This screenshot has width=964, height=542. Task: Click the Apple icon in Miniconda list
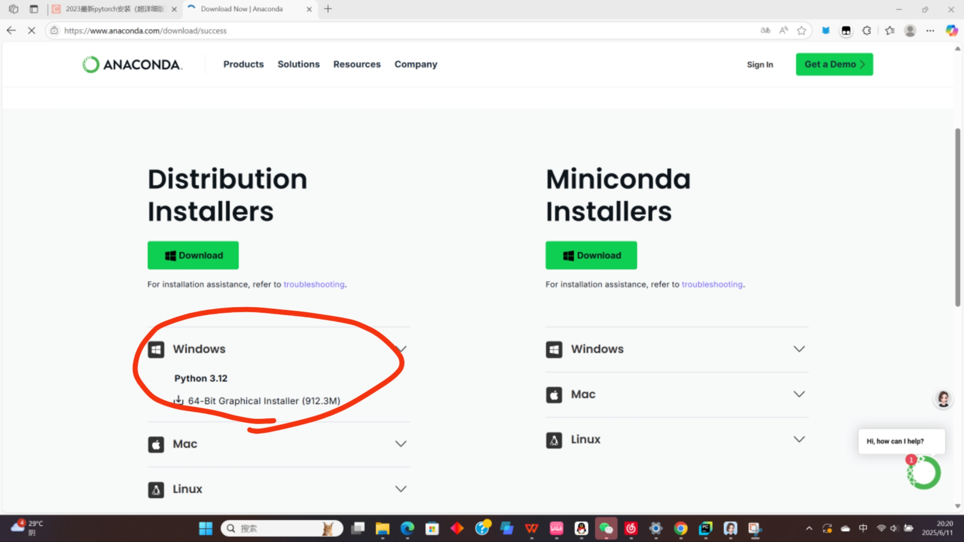pos(554,395)
